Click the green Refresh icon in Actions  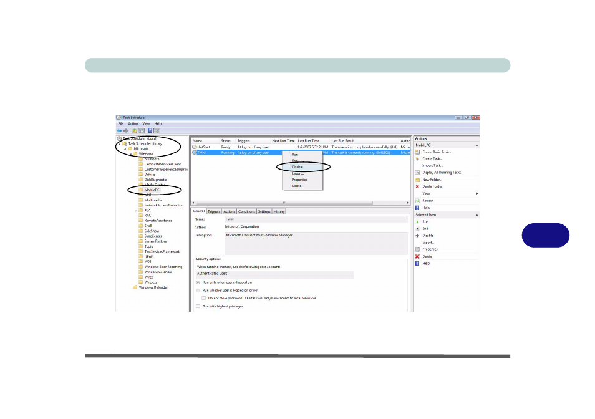(417, 201)
